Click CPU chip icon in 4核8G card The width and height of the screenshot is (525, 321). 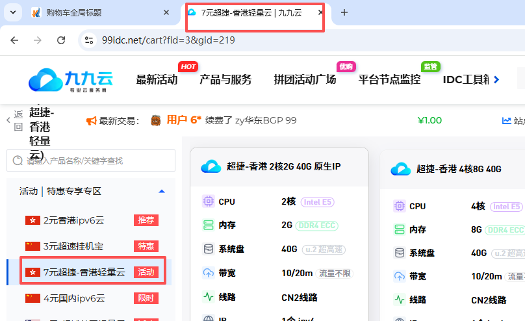400,206
